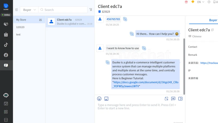
Task: Click the Contact field label
Action: click(x=193, y=47)
